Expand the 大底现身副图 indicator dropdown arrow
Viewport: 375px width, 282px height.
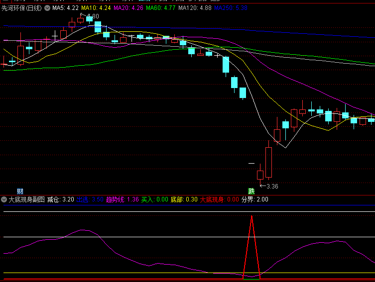[4, 199]
